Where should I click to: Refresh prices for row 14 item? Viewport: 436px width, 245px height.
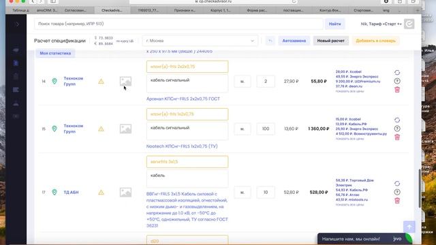coord(397,73)
